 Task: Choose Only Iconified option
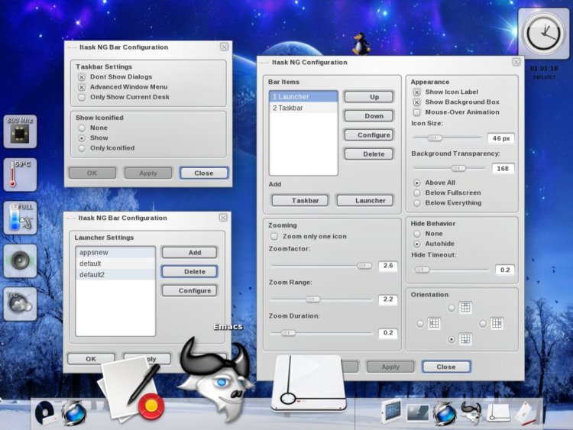(x=82, y=148)
